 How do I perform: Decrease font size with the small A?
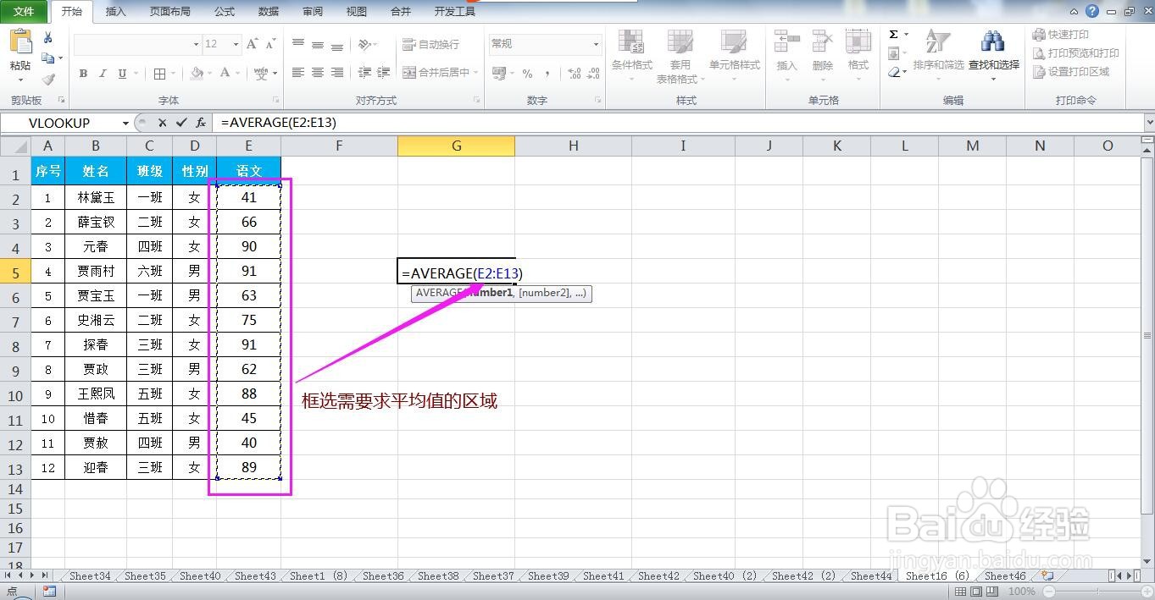tap(271, 44)
